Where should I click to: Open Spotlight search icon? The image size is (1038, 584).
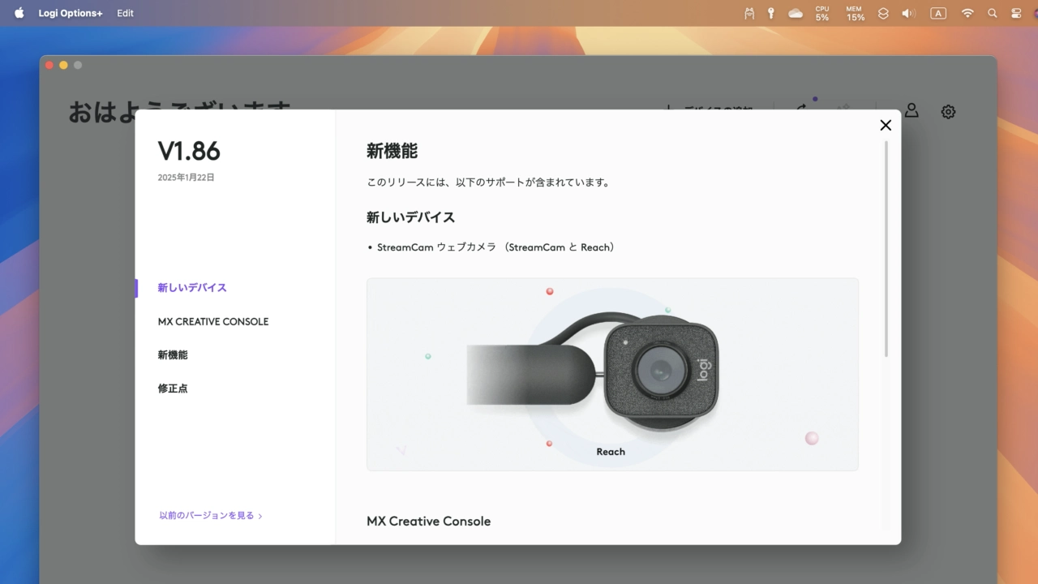pyautogui.click(x=993, y=13)
